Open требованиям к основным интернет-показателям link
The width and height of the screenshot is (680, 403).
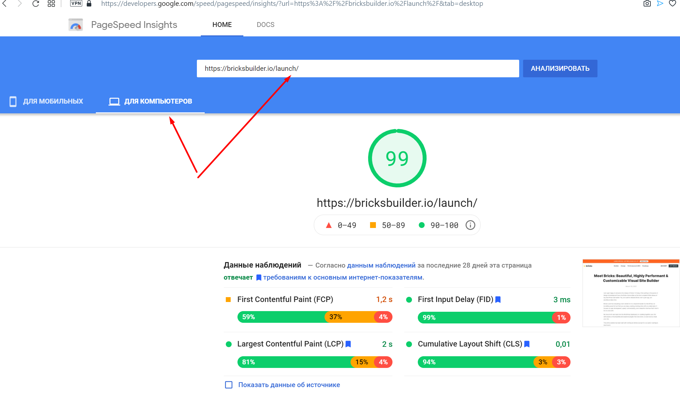click(343, 277)
